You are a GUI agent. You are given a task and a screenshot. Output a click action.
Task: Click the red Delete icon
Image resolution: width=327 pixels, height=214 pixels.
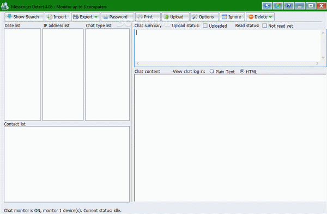click(251, 17)
